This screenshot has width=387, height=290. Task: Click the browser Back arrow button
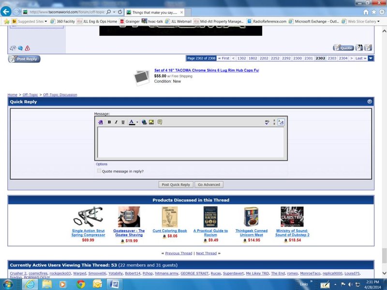[x=6, y=12]
